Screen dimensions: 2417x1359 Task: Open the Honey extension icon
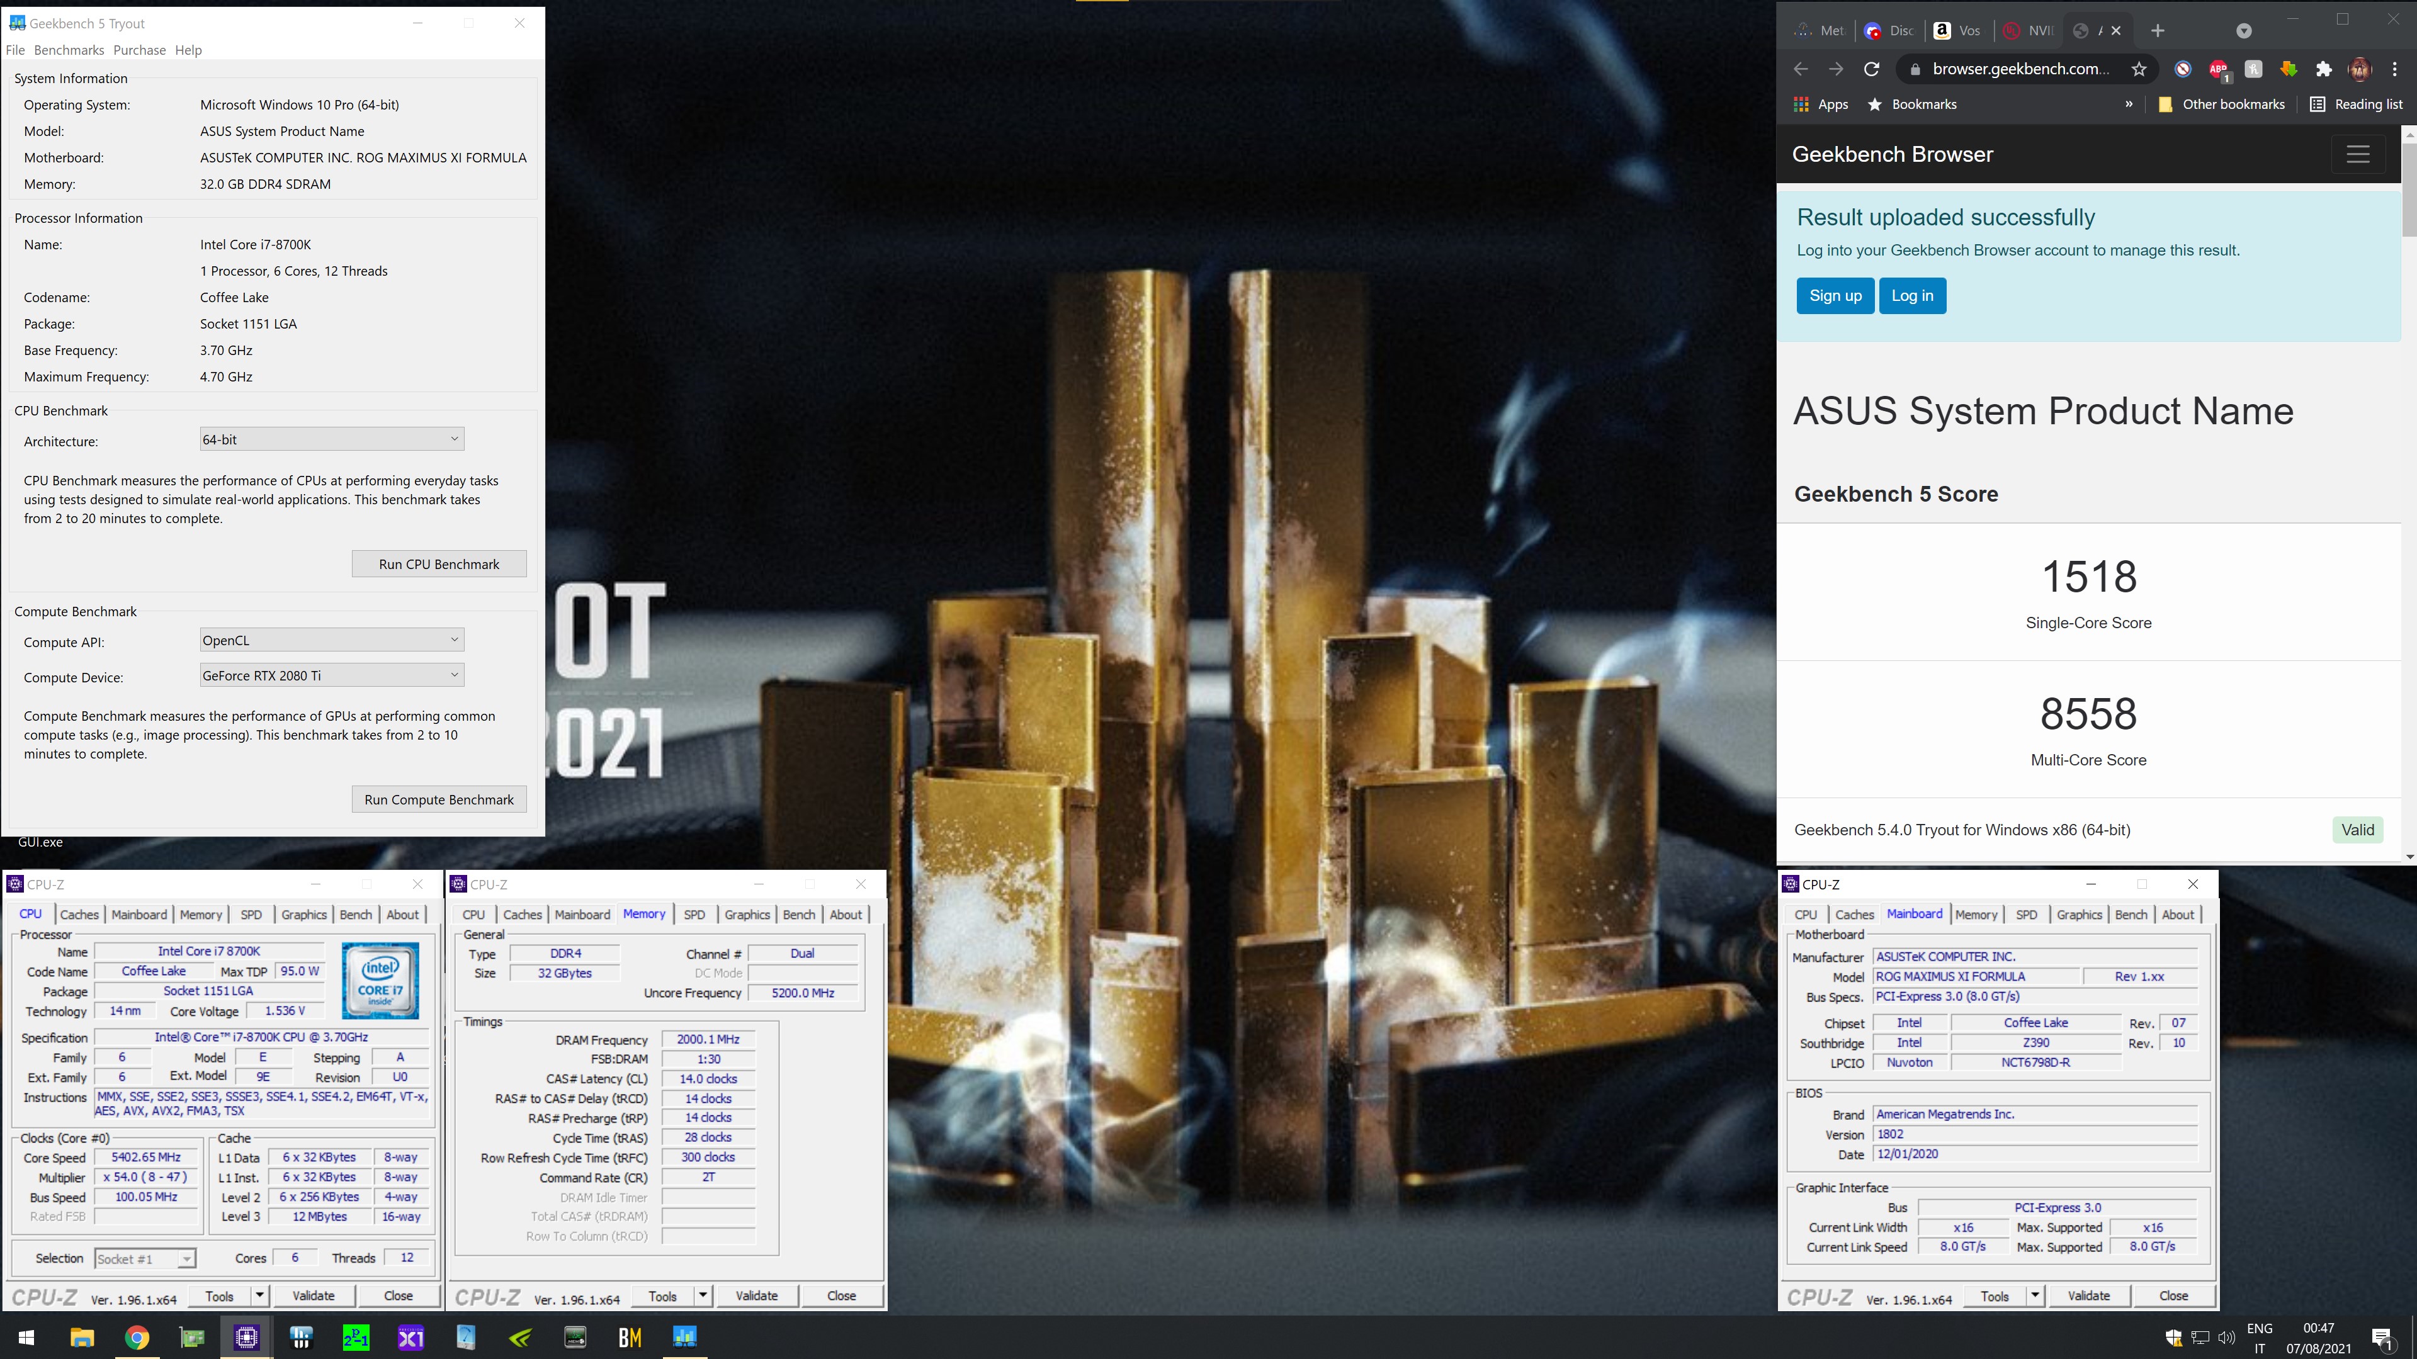pos(2254,69)
